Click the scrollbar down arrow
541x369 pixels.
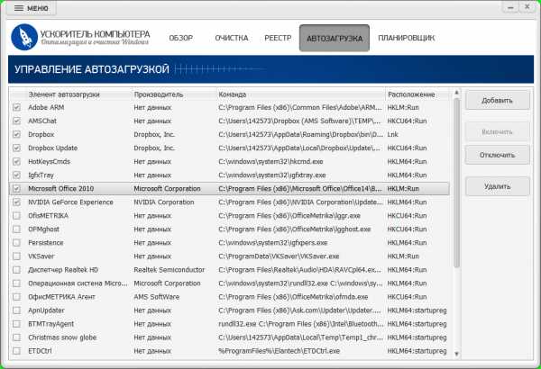[456, 354]
